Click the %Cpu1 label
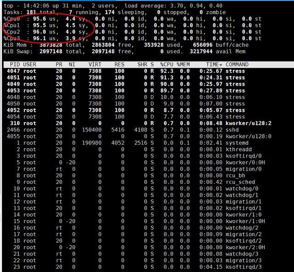 tap(11, 25)
